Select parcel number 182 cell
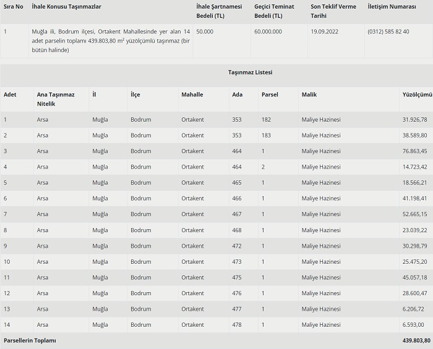The width and height of the screenshot is (433, 349). [266, 119]
